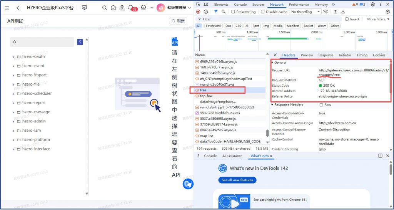Click the record network log button
The width and height of the screenshot is (394, 210).
coord(199,12)
